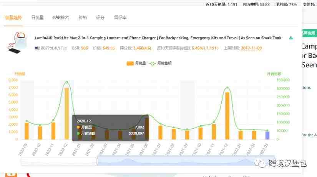The image size is (317, 177).
Task: Click the 2020-12 revenue peak point
Action: [x=67, y=82]
